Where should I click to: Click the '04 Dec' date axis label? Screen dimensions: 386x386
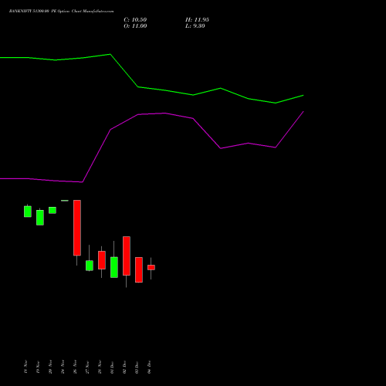coord(149,367)
